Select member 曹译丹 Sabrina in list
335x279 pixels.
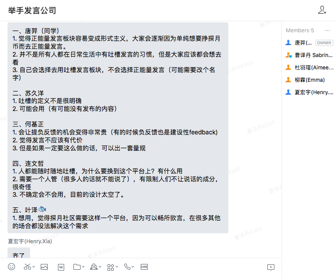coord(309,55)
